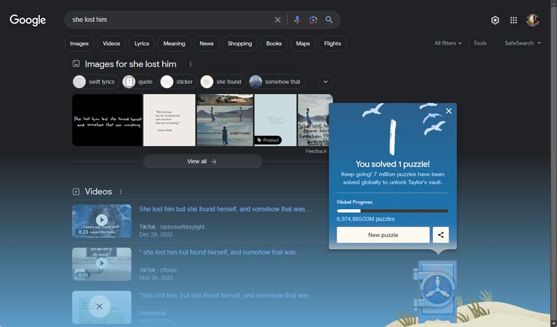Expand the All filters dropdown
The image size is (557, 327).
click(x=448, y=43)
